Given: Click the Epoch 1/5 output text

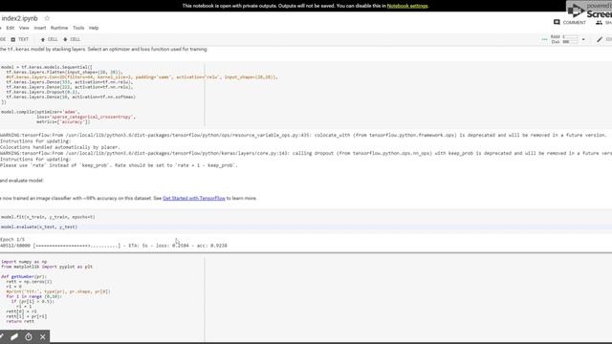Looking at the screenshot, I should point(12,240).
